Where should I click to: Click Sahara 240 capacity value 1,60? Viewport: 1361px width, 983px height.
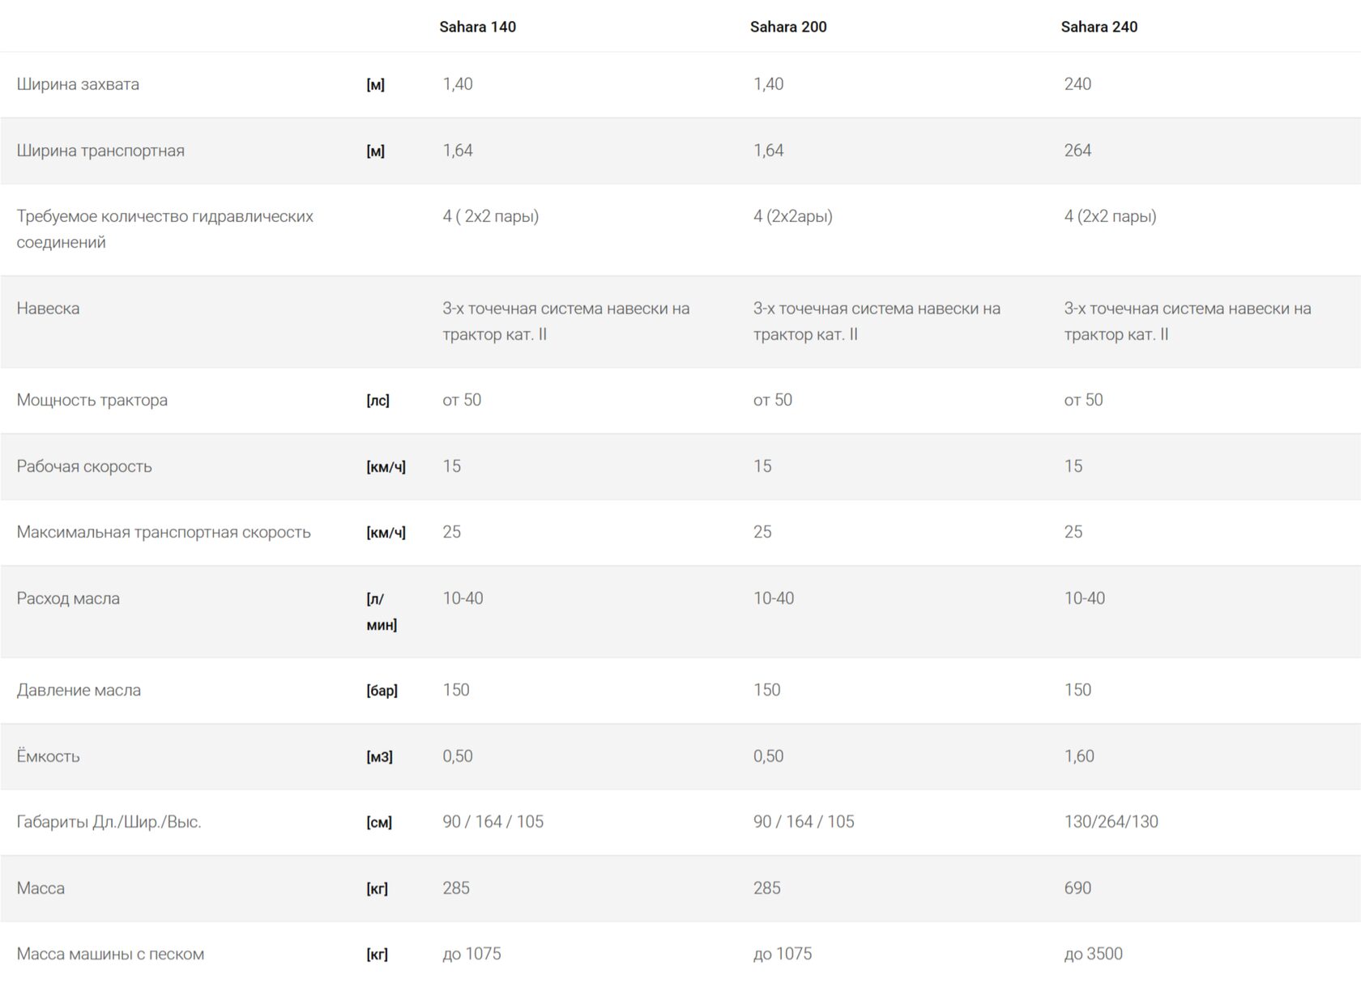[1078, 756]
